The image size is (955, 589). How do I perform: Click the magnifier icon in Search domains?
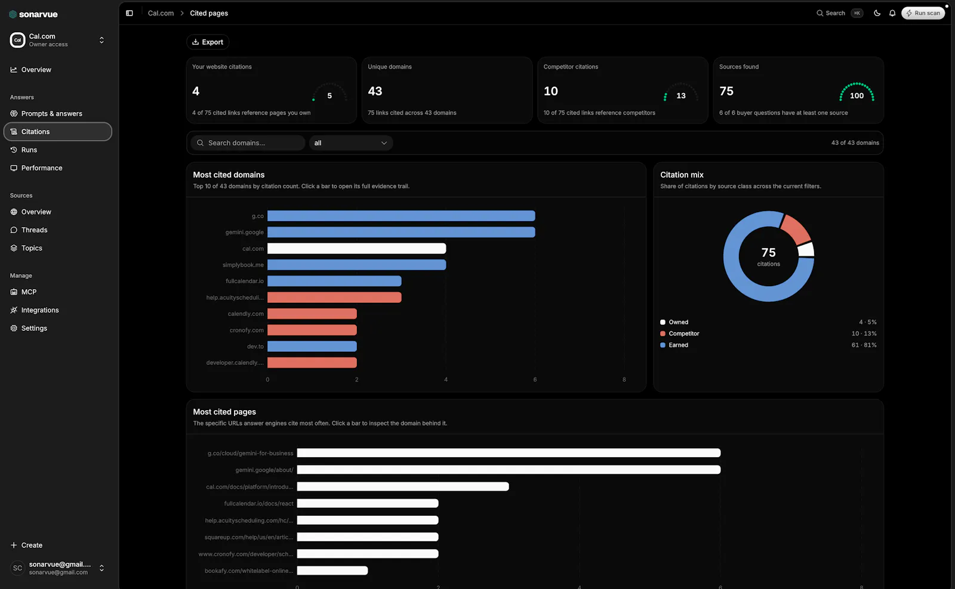click(201, 143)
